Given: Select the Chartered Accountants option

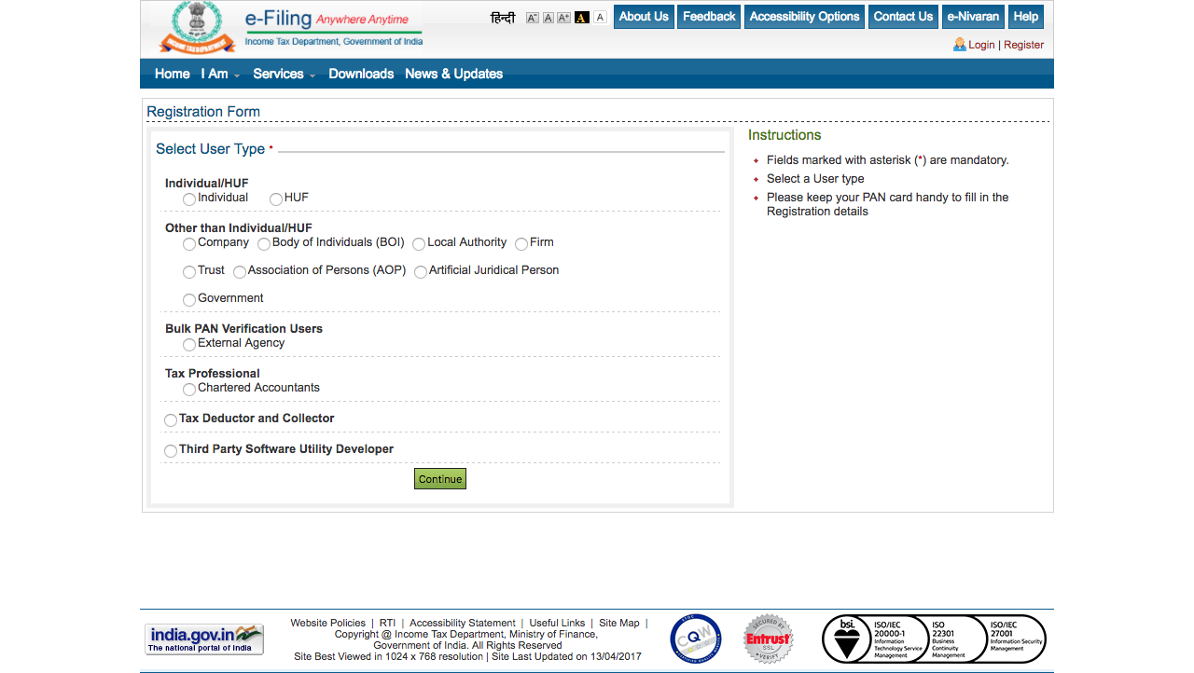Looking at the screenshot, I should [x=189, y=390].
